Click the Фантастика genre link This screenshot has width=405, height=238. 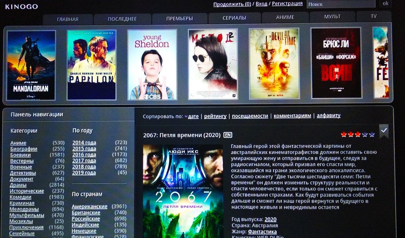pos(262,232)
